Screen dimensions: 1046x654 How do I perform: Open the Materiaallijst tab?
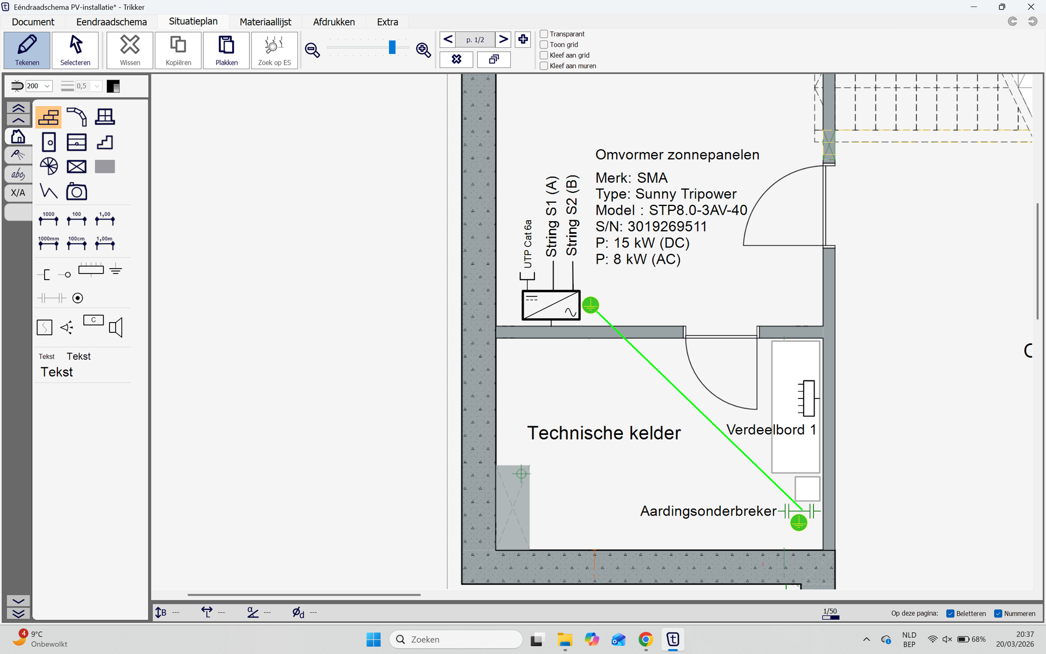pos(265,22)
